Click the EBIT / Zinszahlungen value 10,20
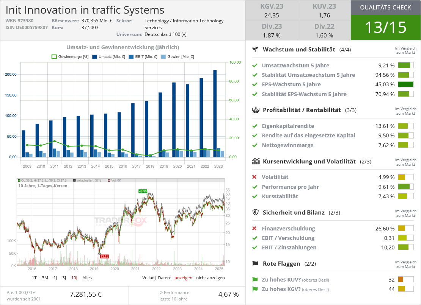Screen dimensions: 421x305 point(388,248)
